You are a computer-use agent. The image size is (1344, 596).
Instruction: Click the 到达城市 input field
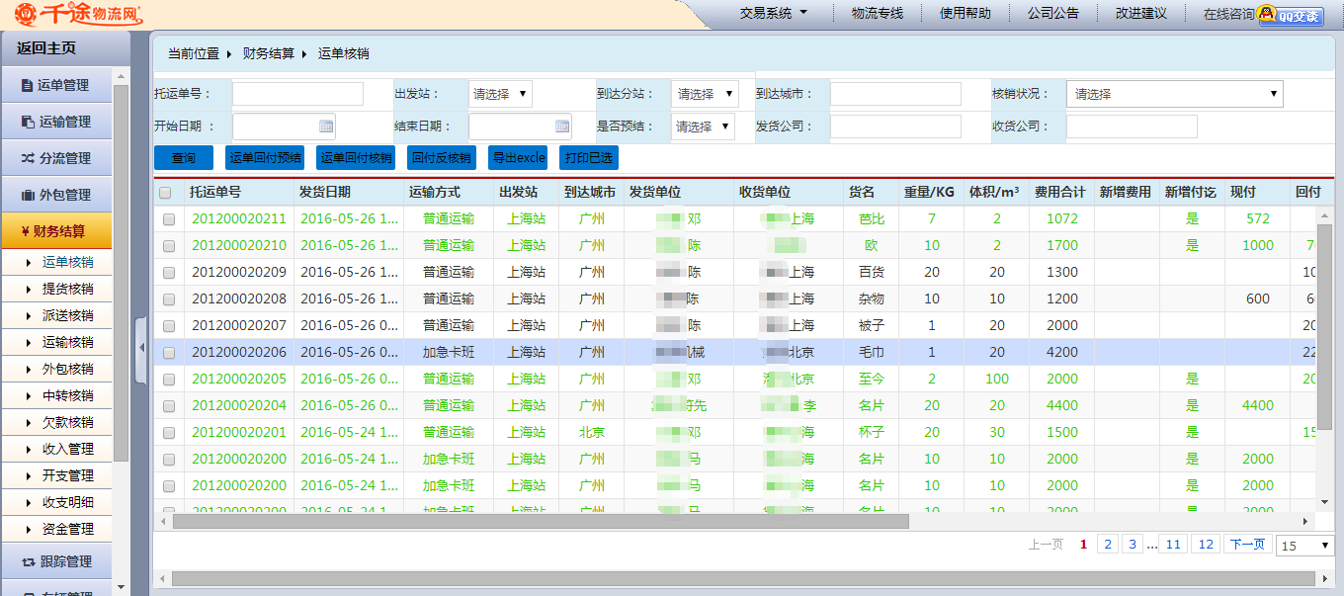click(895, 94)
